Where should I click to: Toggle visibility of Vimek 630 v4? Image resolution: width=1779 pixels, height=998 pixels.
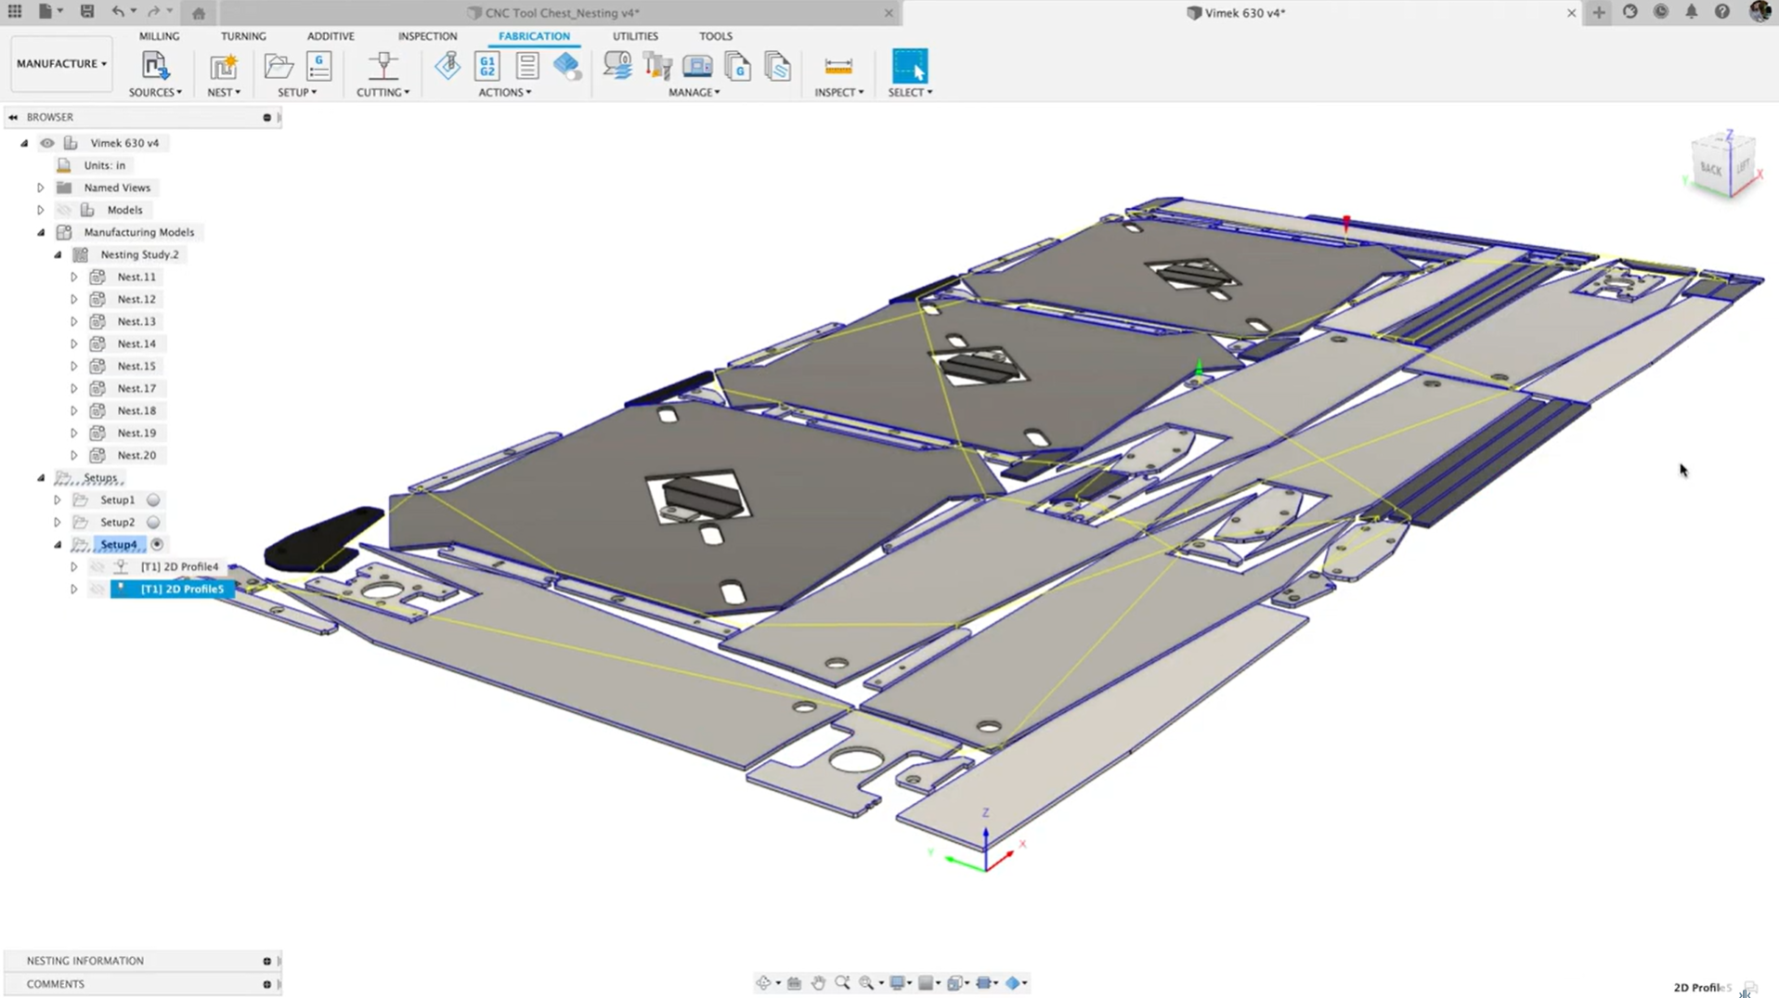click(x=47, y=143)
